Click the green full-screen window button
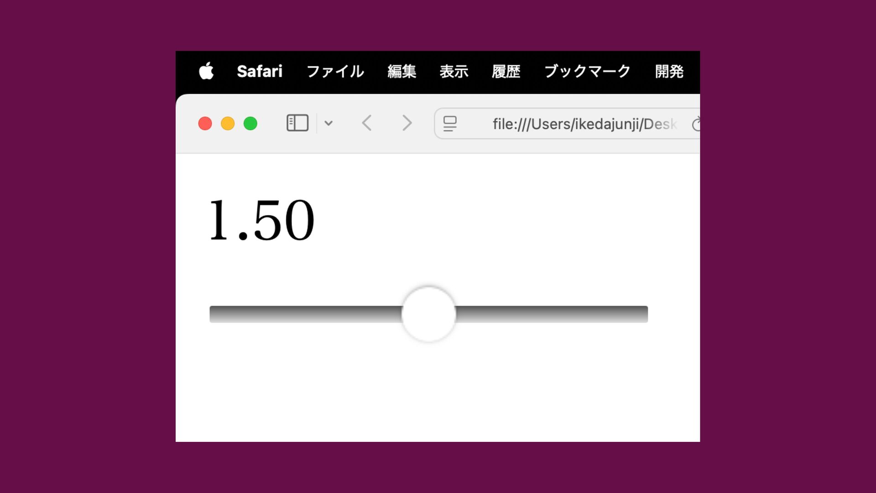Viewport: 876px width, 493px height. tap(250, 124)
